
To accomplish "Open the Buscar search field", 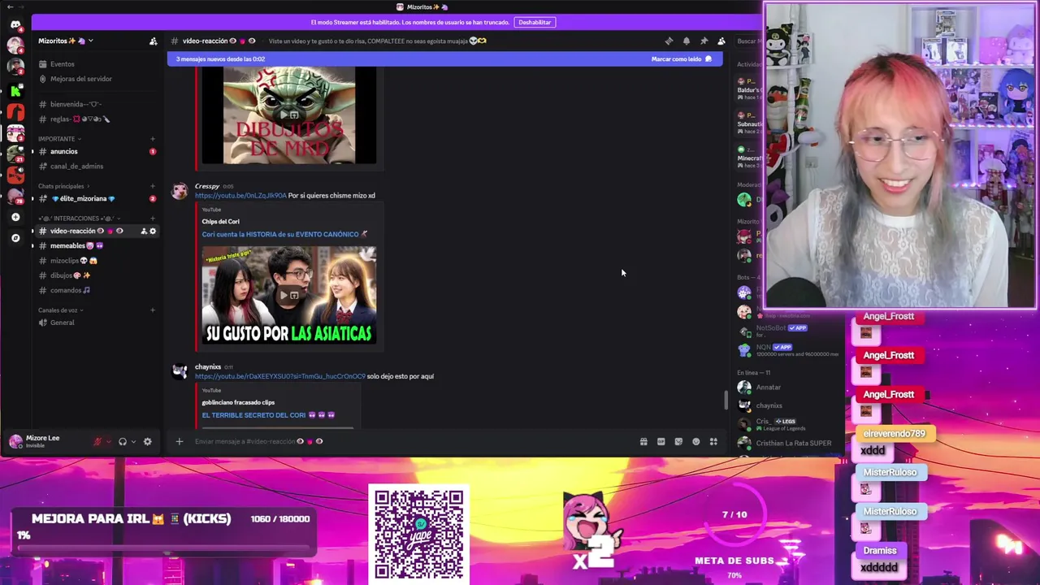I will coord(747,41).
